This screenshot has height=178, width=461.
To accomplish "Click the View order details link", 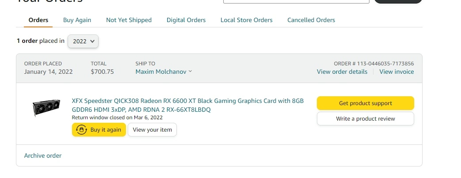I will 342,72.
